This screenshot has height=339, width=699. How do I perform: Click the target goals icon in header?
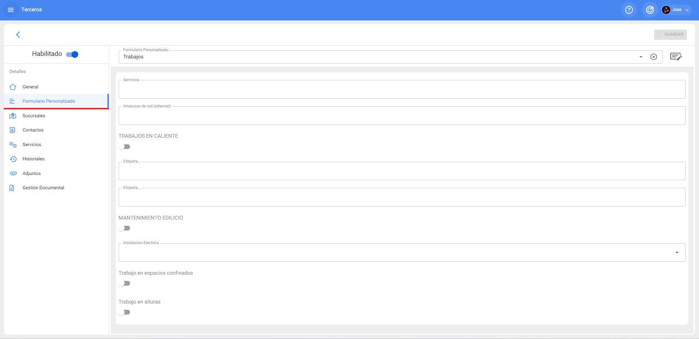(650, 10)
